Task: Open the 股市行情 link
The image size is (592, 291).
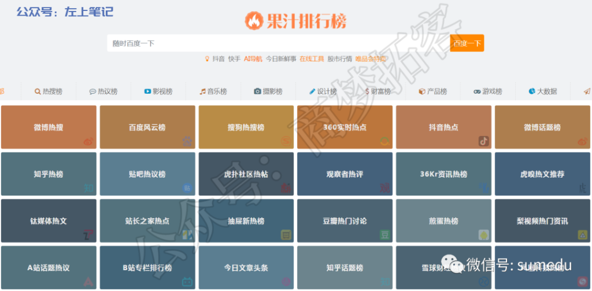Action: [x=340, y=59]
